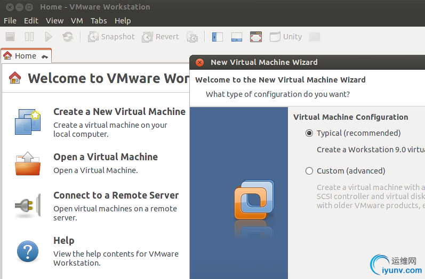Click the Revert toolbar button
Viewport: 425px width, 279px height.
coord(161,37)
